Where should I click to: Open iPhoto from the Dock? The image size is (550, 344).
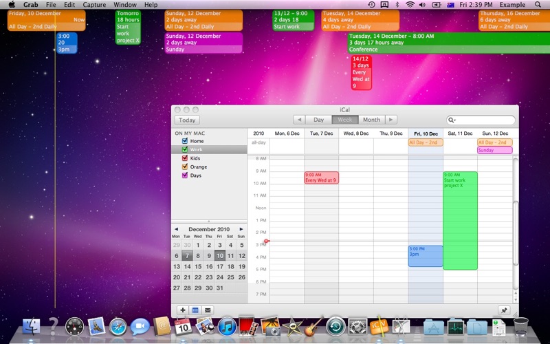[x=204, y=326]
